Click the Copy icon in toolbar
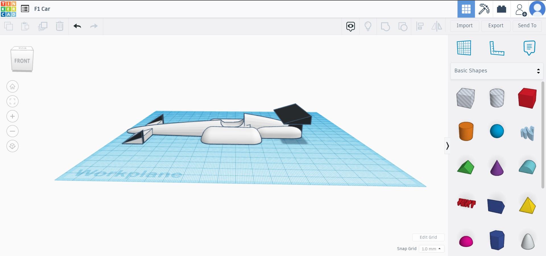The width and height of the screenshot is (546, 256). click(9, 26)
